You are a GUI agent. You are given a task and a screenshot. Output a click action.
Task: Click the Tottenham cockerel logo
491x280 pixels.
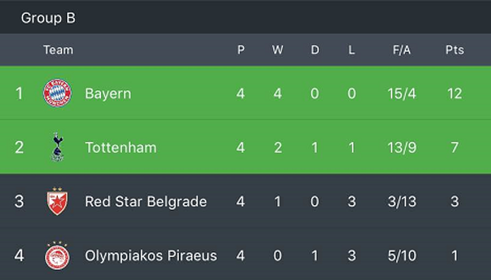tap(57, 147)
